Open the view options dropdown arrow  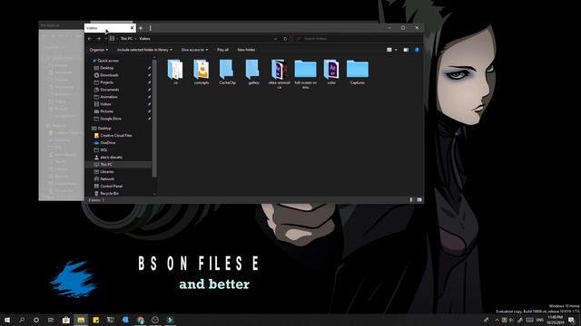tap(396, 50)
